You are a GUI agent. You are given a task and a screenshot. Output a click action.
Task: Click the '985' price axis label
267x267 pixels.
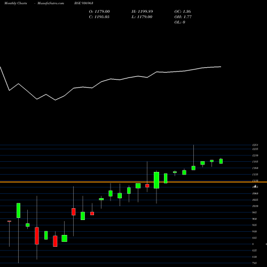[x=255, y=213]
